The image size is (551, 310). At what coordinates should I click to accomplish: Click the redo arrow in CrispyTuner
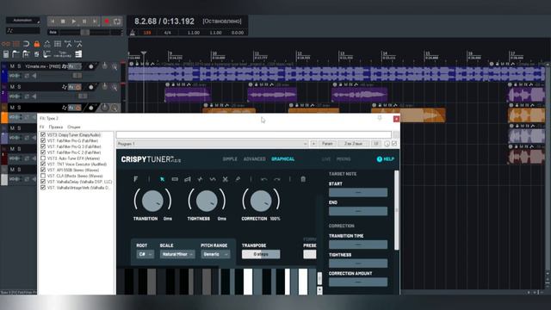coord(277,179)
